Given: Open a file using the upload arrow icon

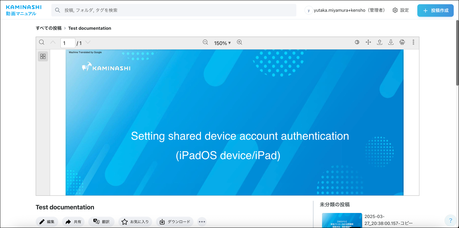Looking at the screenshot, I should (x=379, y=42).
